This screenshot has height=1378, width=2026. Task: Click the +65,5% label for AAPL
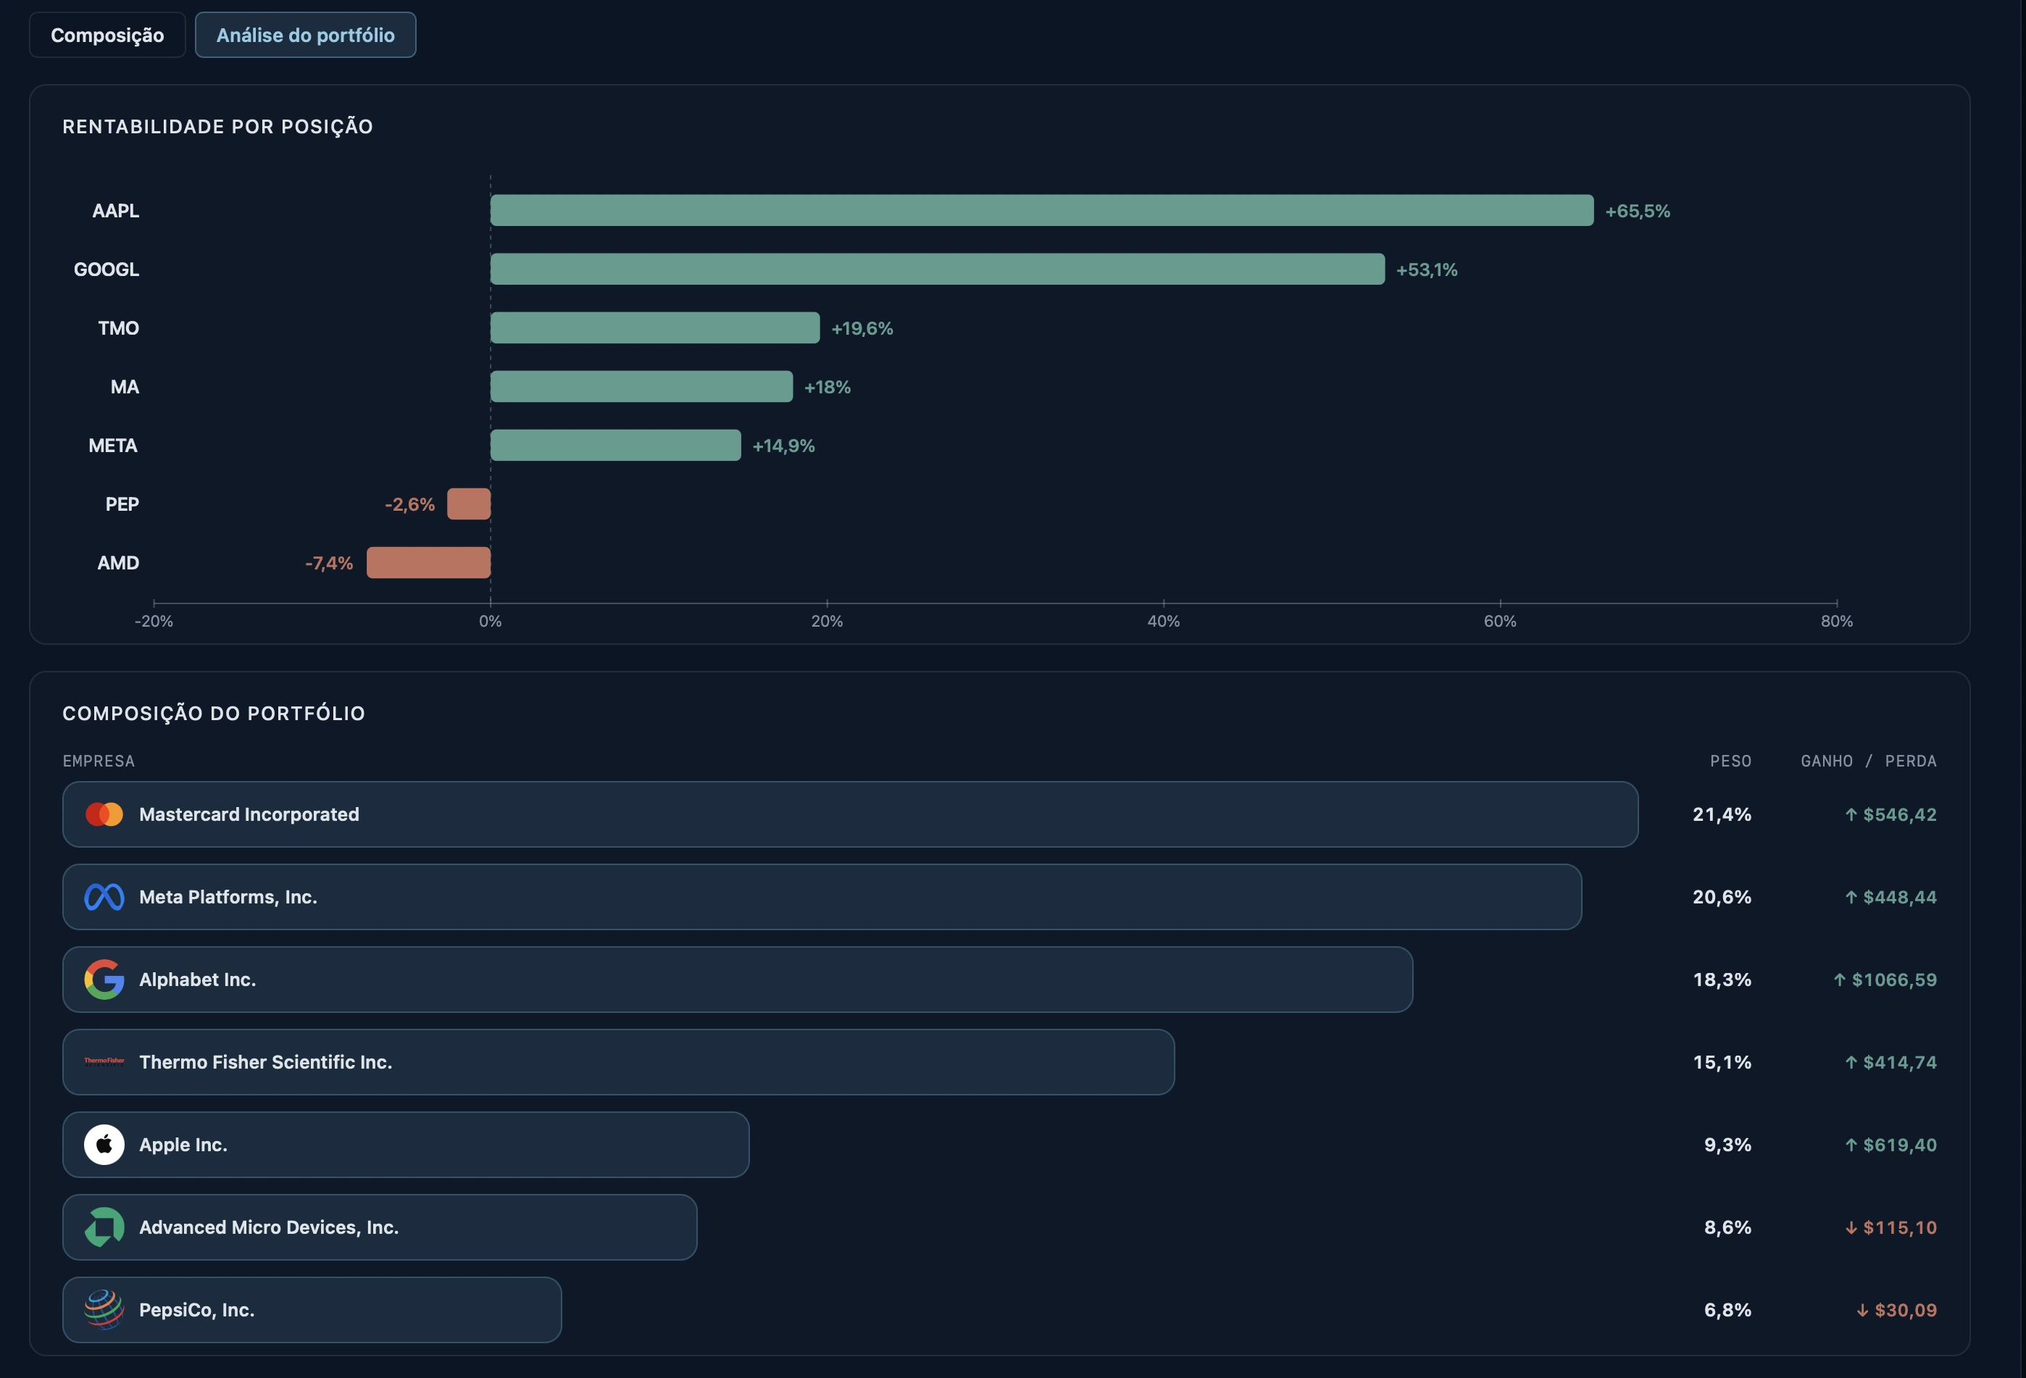pyautogui.click(x=1637, y=211)
